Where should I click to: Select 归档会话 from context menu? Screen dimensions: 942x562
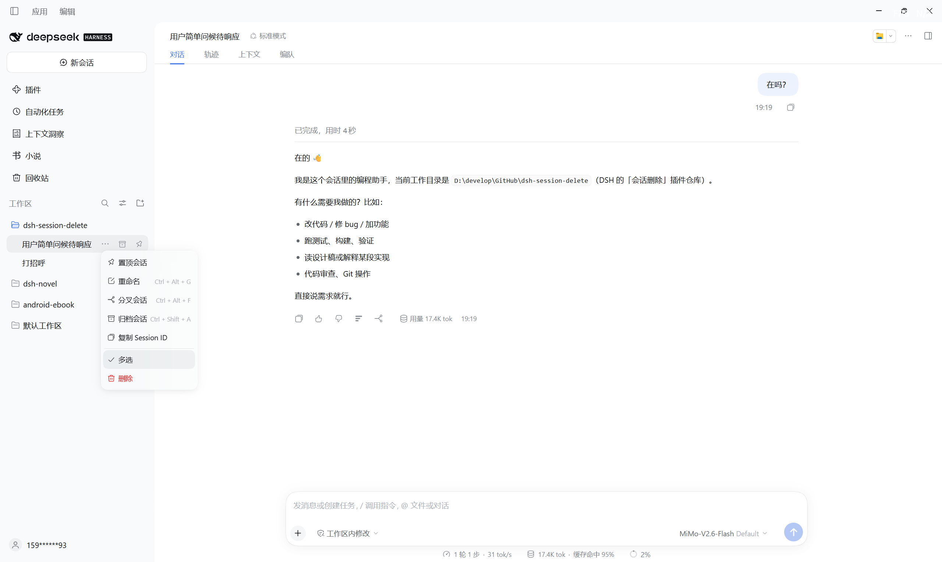149,319
